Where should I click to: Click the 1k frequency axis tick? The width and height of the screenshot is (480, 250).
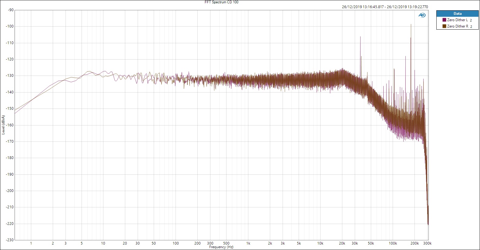click(x=248, y=243)
